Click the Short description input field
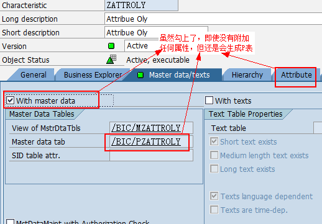The height and width of the screenshot is (224, 322). (156, 32)
